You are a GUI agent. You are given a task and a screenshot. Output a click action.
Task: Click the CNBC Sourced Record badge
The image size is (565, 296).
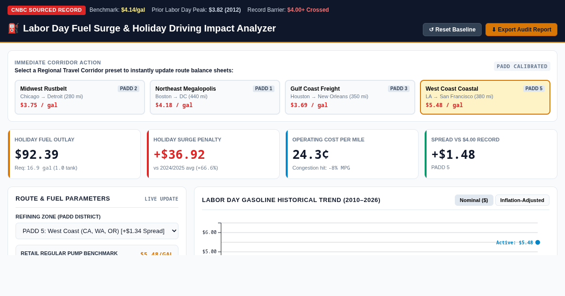47,10
